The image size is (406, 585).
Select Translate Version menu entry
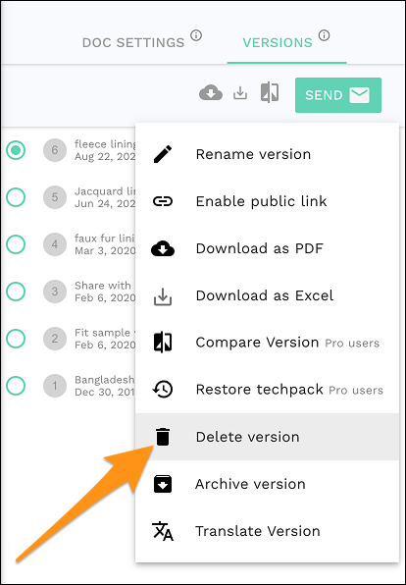(x=267, y=531)
